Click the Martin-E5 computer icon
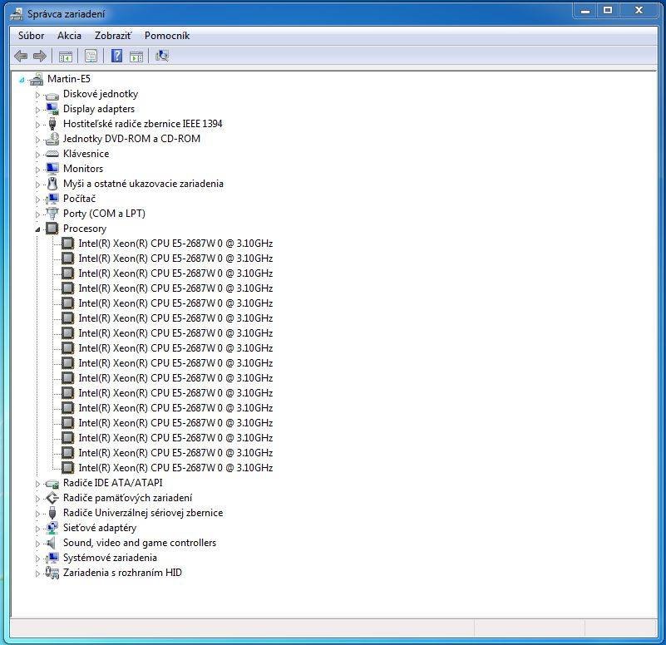 [x=37, y=79]
